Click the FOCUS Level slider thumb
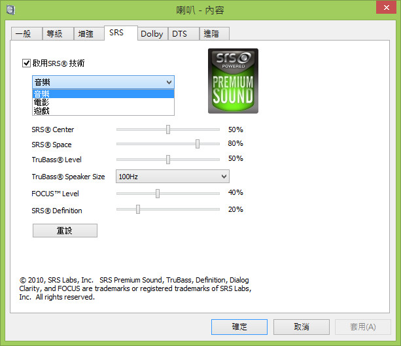This screenshot has height=346, width=401. click(158, 194)
